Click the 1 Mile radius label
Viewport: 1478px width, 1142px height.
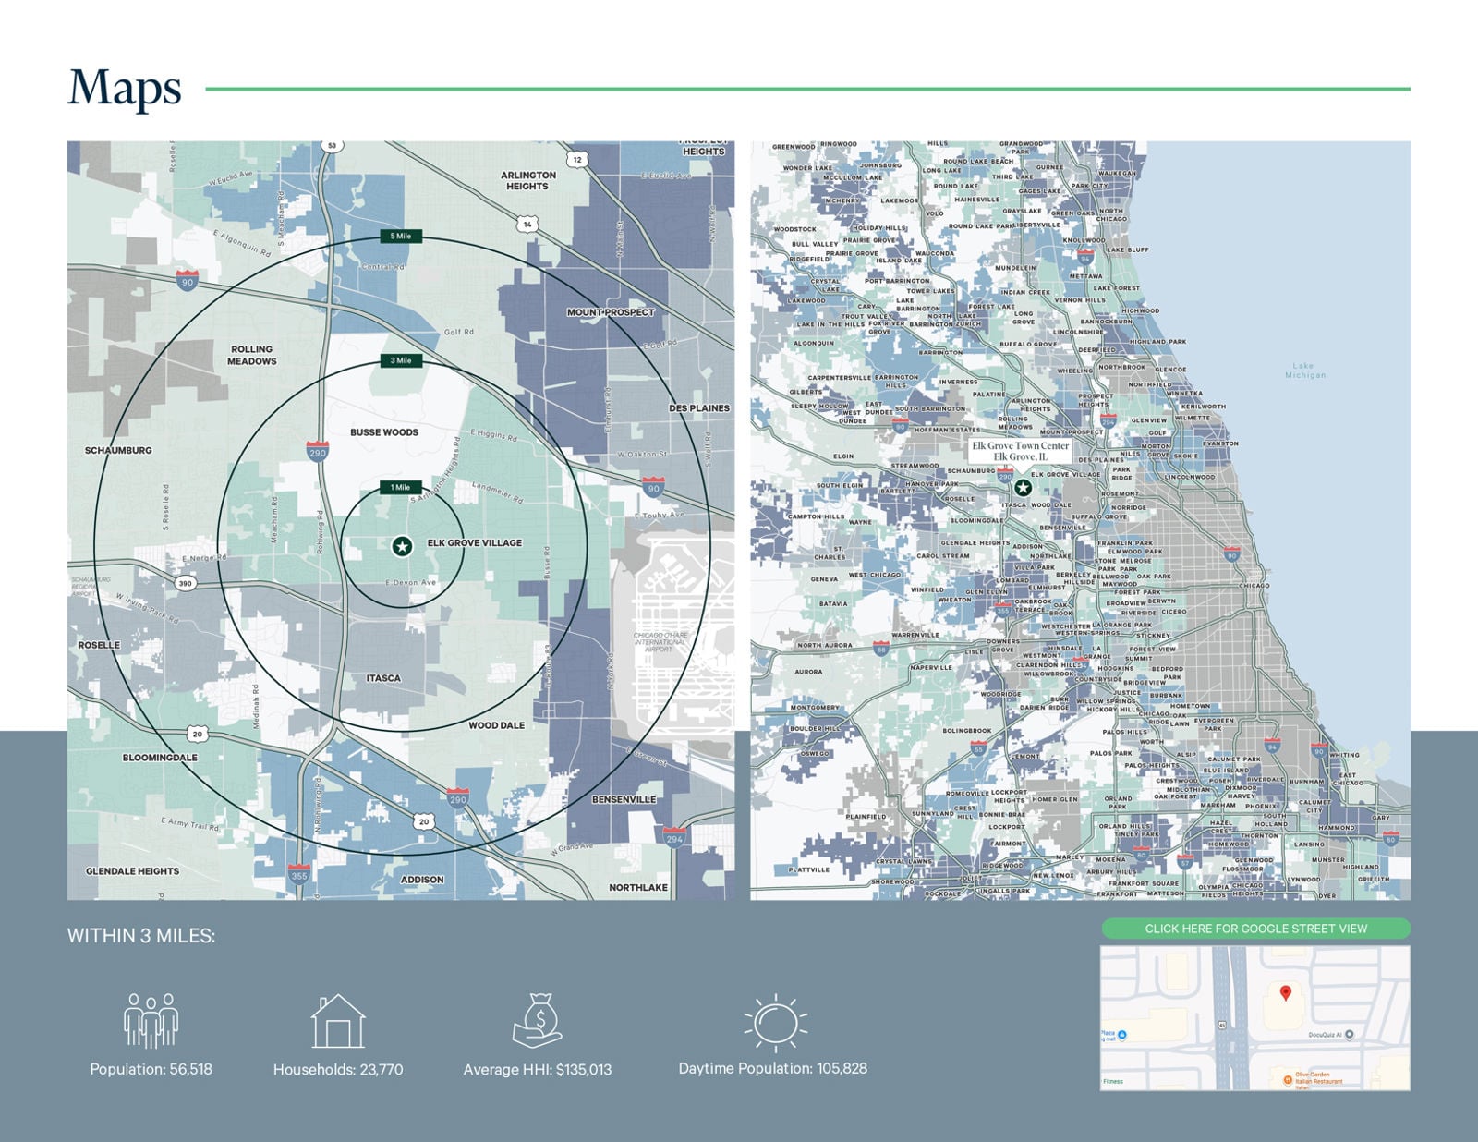tap(400, 487)
